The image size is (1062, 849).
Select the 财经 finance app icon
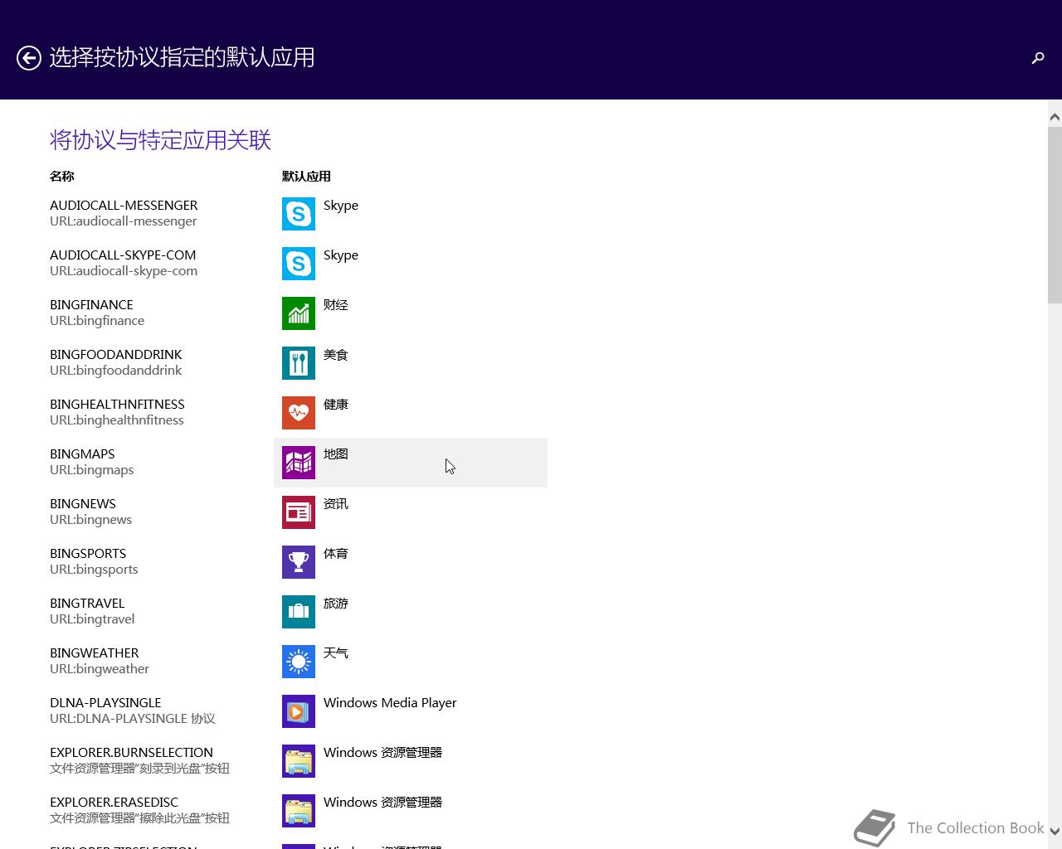[x=299, y=313]
